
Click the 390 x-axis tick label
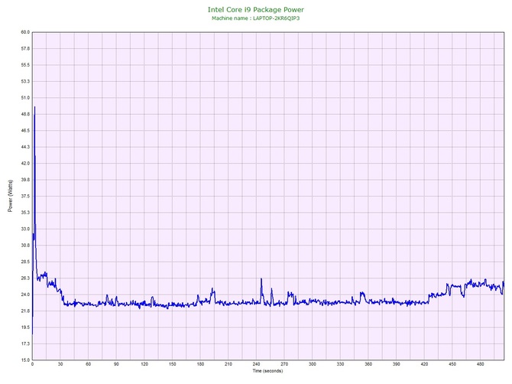(397, 364)
